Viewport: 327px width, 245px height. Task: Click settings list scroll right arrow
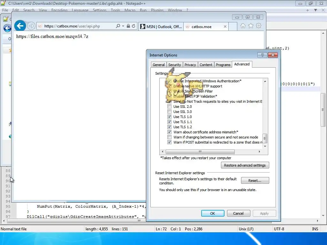click(259, 152)
